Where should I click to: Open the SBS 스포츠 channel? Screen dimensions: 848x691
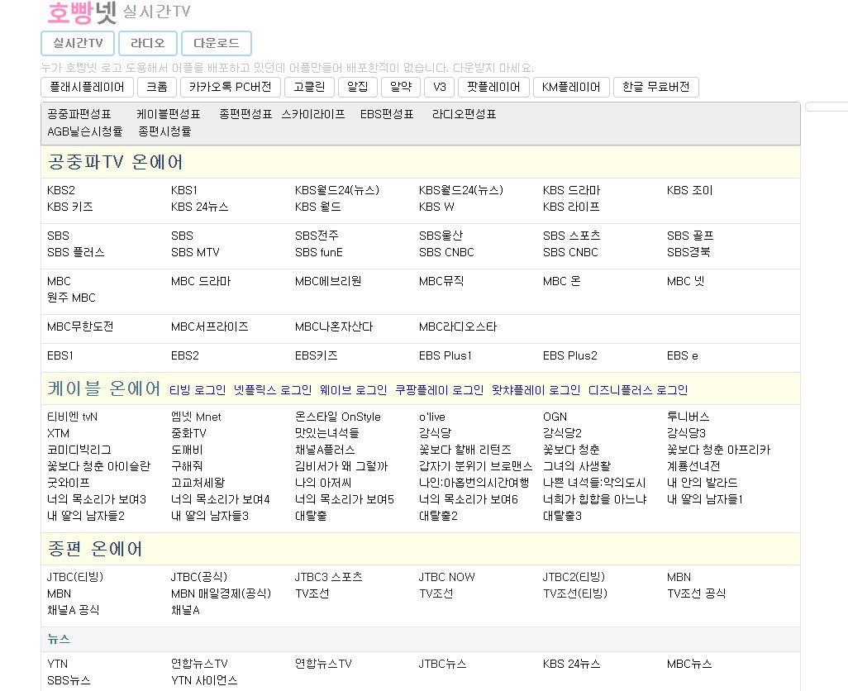point(572,236)
